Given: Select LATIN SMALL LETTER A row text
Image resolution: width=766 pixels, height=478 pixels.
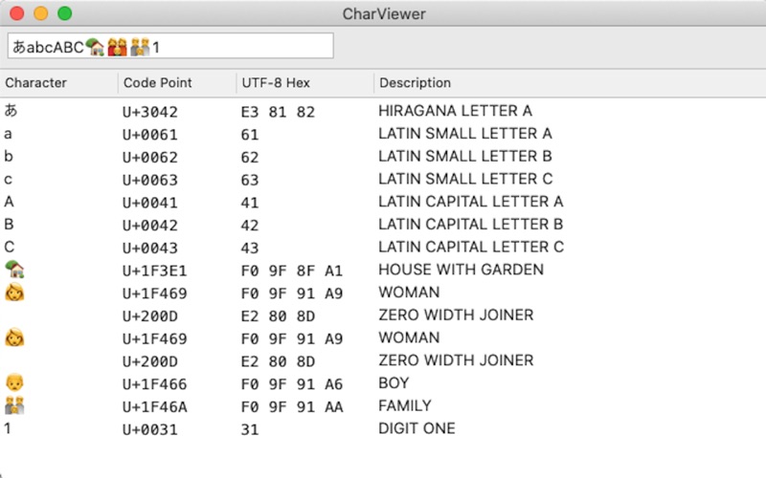Looking at the screenshot, I should [x=465, y=133].
